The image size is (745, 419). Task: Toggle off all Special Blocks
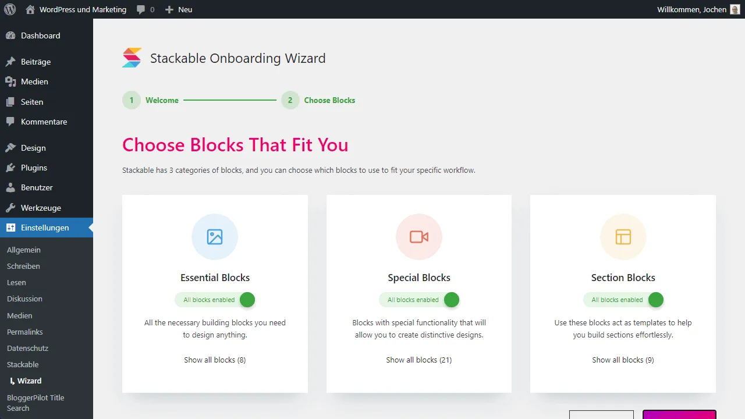pyautogui.click(x=419, y=300)
